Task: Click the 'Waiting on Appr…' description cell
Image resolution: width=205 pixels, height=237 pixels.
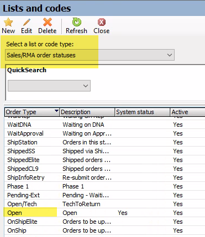Action: pos(87,133)
